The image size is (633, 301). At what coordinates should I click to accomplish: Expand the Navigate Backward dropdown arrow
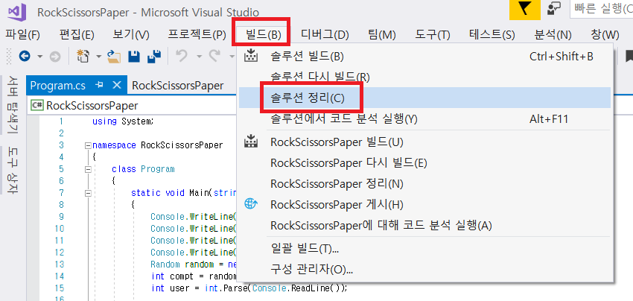click(39, 56)
